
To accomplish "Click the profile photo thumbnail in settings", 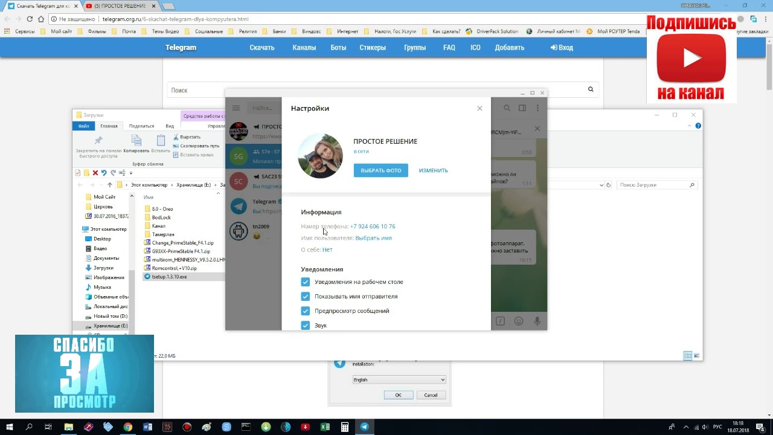I will pos(321,156).
